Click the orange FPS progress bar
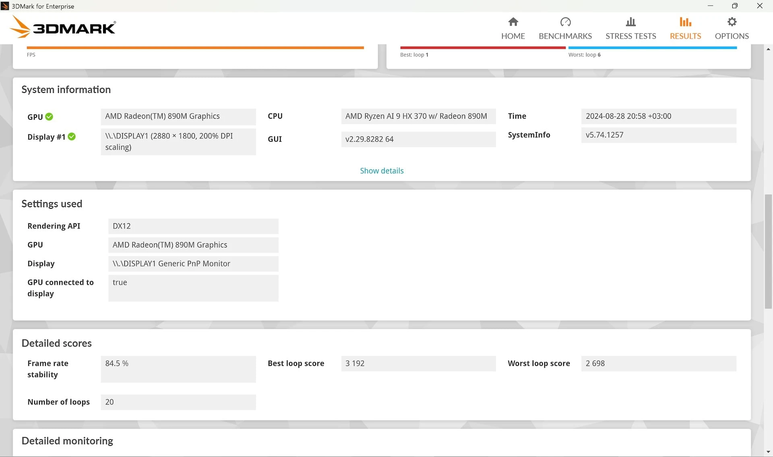Viewport: 773px width, 457px height. [x=195, y=48]
